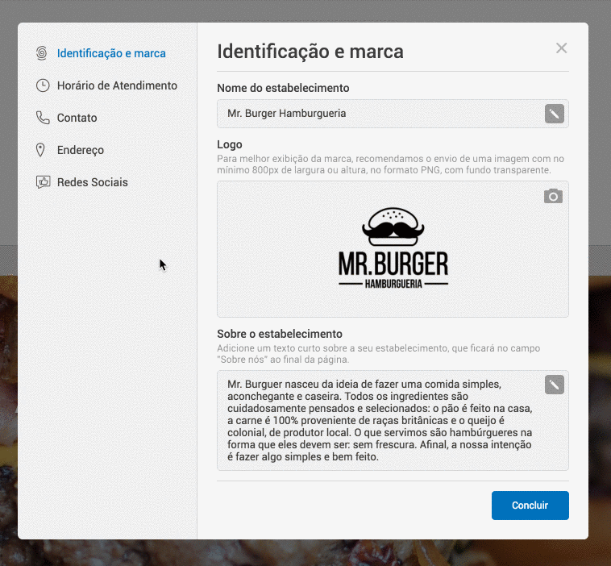
Task: Click the Mr. Burger logo image
Action: [x=393, y=248]
